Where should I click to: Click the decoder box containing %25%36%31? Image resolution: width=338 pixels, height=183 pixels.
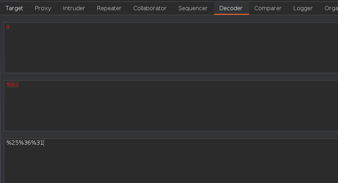point(171,160)
